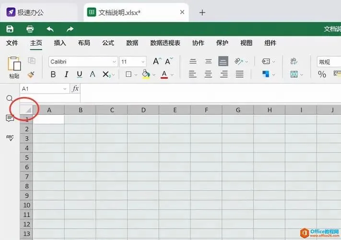Image resolution: width=341 pixels, height=240 pixels.
Task: Click the wrap text ab icon
Action: coord(294,61)
